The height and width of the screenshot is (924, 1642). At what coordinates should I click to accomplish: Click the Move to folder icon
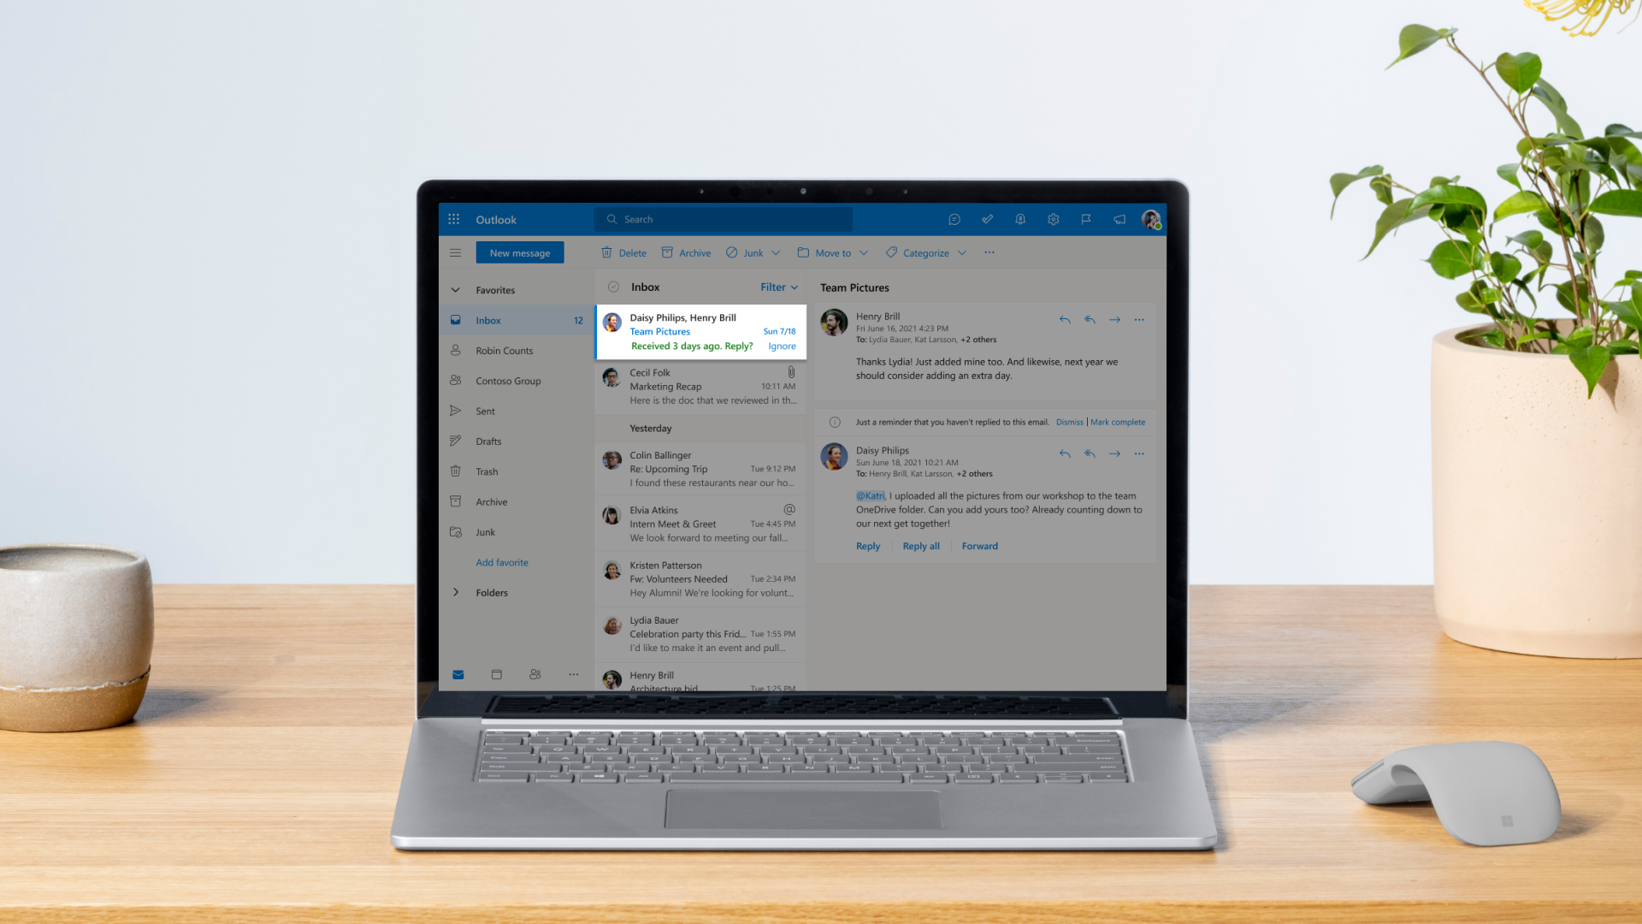(x=802, y=252)
